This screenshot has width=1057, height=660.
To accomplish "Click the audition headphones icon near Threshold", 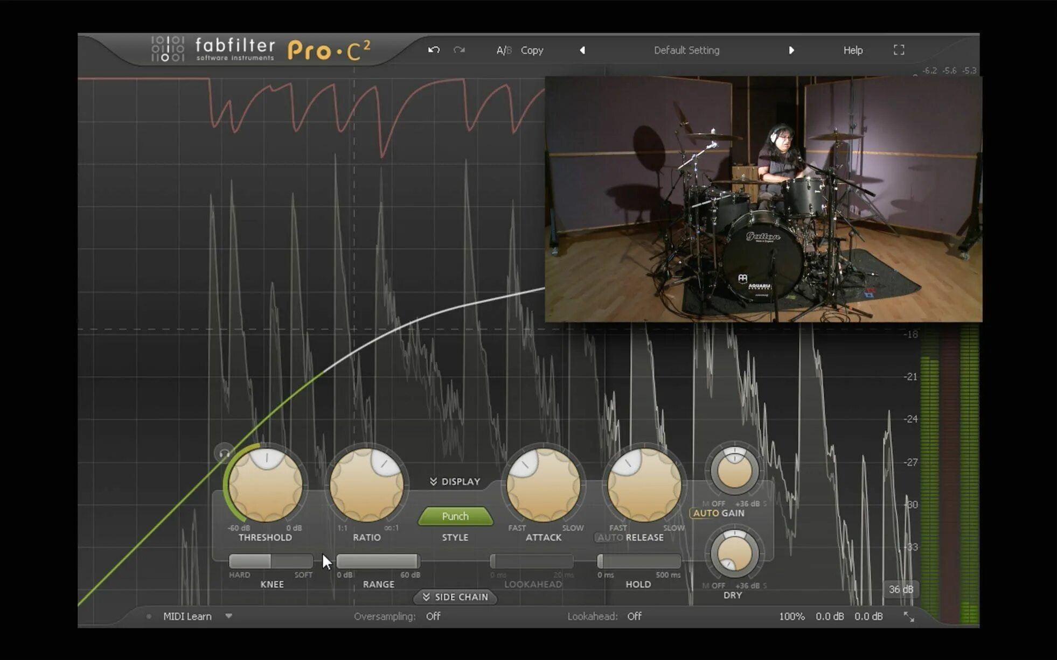I will 224,454.
